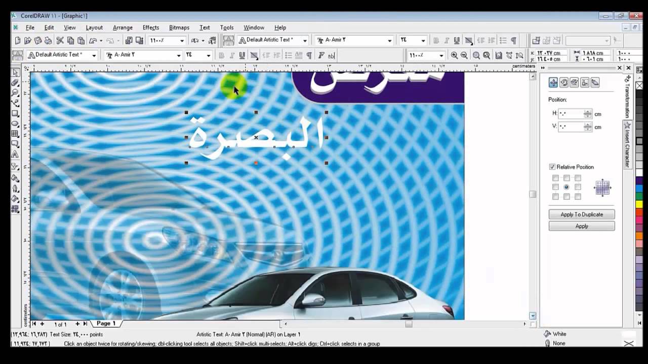
Task: Click the Print icon
Action: (x=48, y=40)
